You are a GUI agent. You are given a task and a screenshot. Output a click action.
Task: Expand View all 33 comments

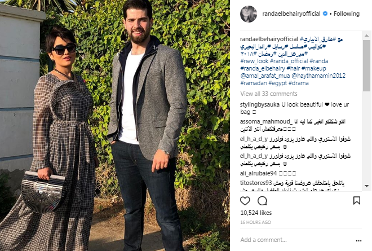pos(268,94)
